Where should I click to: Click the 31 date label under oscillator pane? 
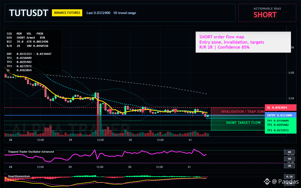189,167
